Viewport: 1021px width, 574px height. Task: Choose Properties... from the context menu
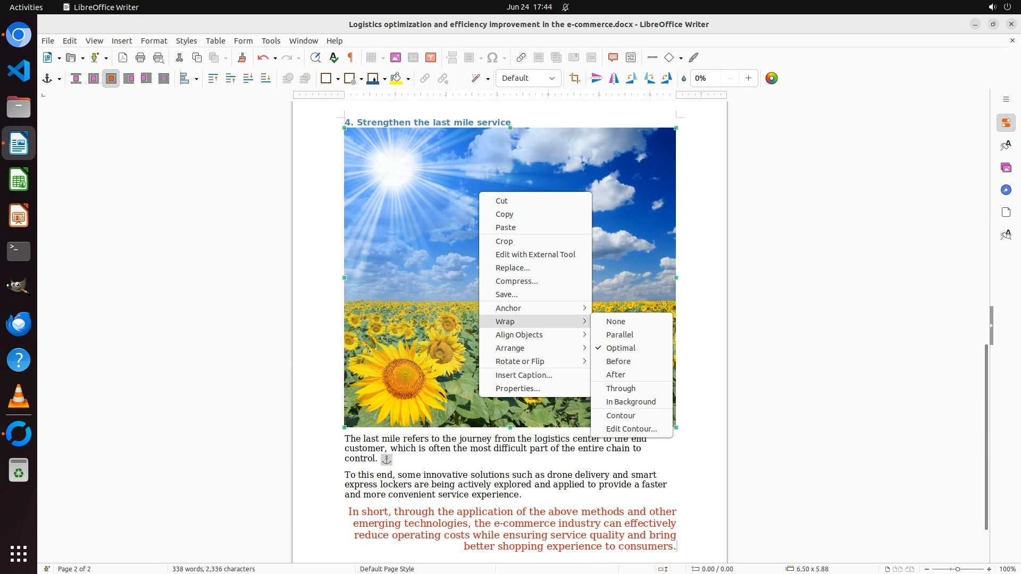(517, 389)
